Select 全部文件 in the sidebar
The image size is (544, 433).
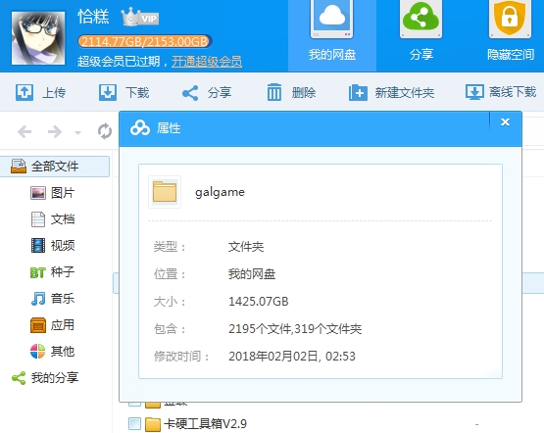point(55,167)
